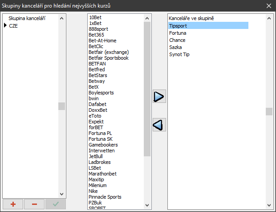Image resolution: width=276 pixels, height=212 pixels.
Task: Select Betfair Sportsbook entry
Action: pos(109,58)
